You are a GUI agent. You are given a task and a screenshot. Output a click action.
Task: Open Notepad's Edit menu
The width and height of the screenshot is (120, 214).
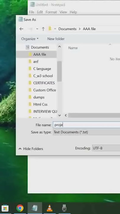pyautogui.click(x=40, y=12)
